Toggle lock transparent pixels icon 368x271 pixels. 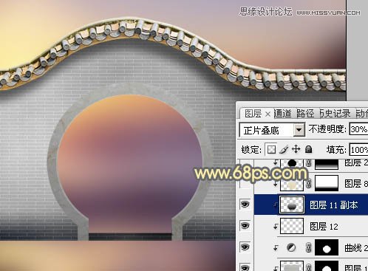[x=271, y=149]
